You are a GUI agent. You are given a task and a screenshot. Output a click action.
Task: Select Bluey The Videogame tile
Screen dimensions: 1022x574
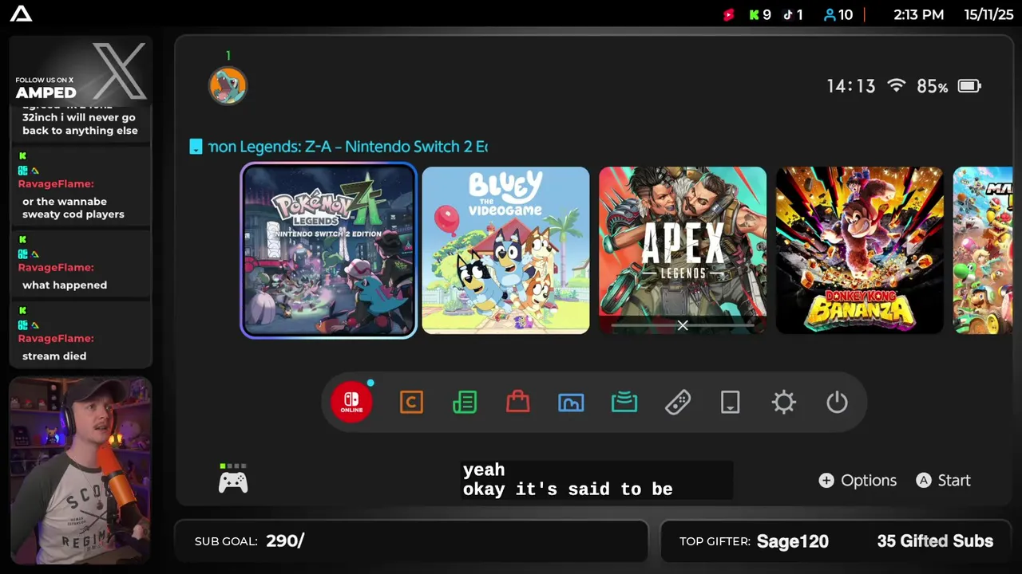click(505, 250)
